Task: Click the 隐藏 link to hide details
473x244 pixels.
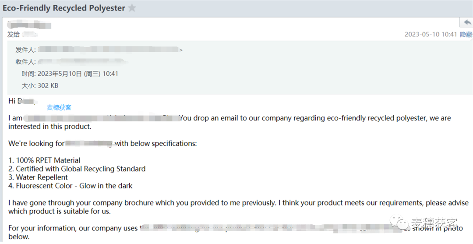Action: pos(466,34)
